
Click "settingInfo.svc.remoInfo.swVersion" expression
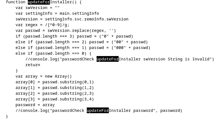point(87,19)
